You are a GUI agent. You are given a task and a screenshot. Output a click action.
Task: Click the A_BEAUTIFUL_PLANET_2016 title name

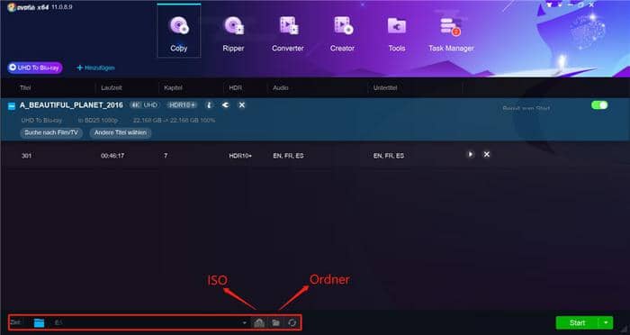(x=71, y=105)
